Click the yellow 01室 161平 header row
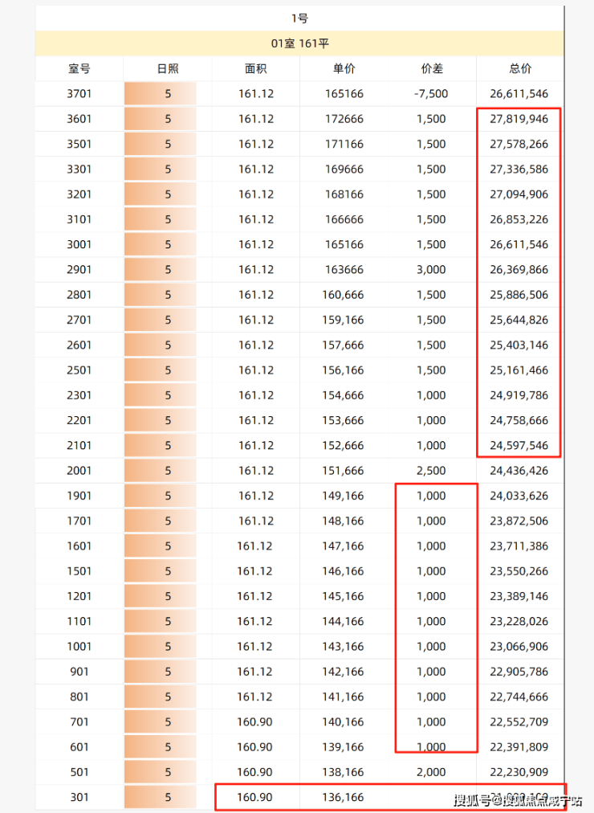This screenshot has width=594, height=813. 299,43
